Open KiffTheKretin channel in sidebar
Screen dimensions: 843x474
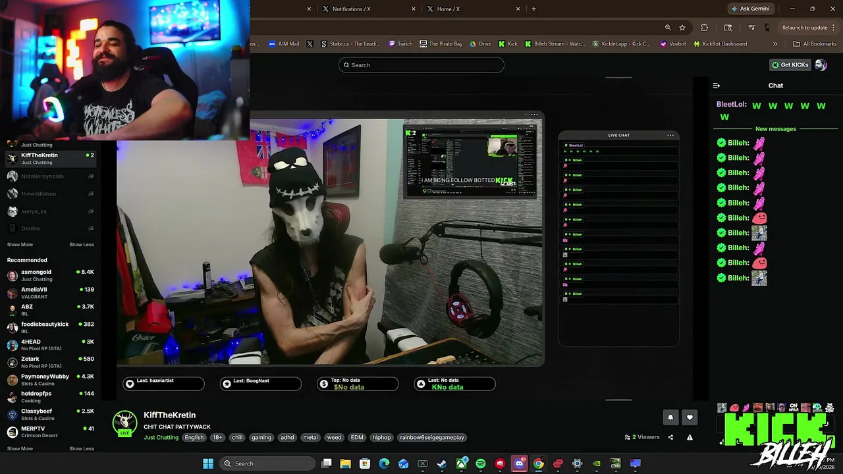[x=51, y=158]
